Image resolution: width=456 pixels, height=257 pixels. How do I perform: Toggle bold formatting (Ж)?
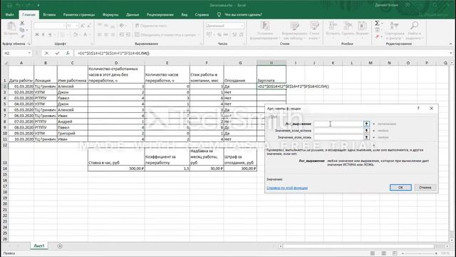point(37,35)
